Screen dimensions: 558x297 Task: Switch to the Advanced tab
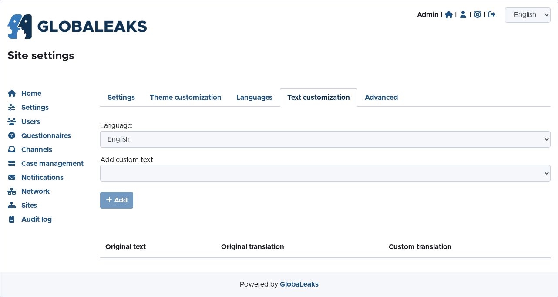[x=381, y=98]
